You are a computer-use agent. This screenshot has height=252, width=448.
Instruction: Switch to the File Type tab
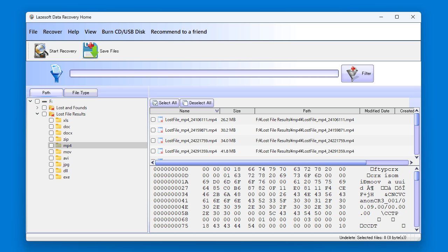(x=81, y=93)
